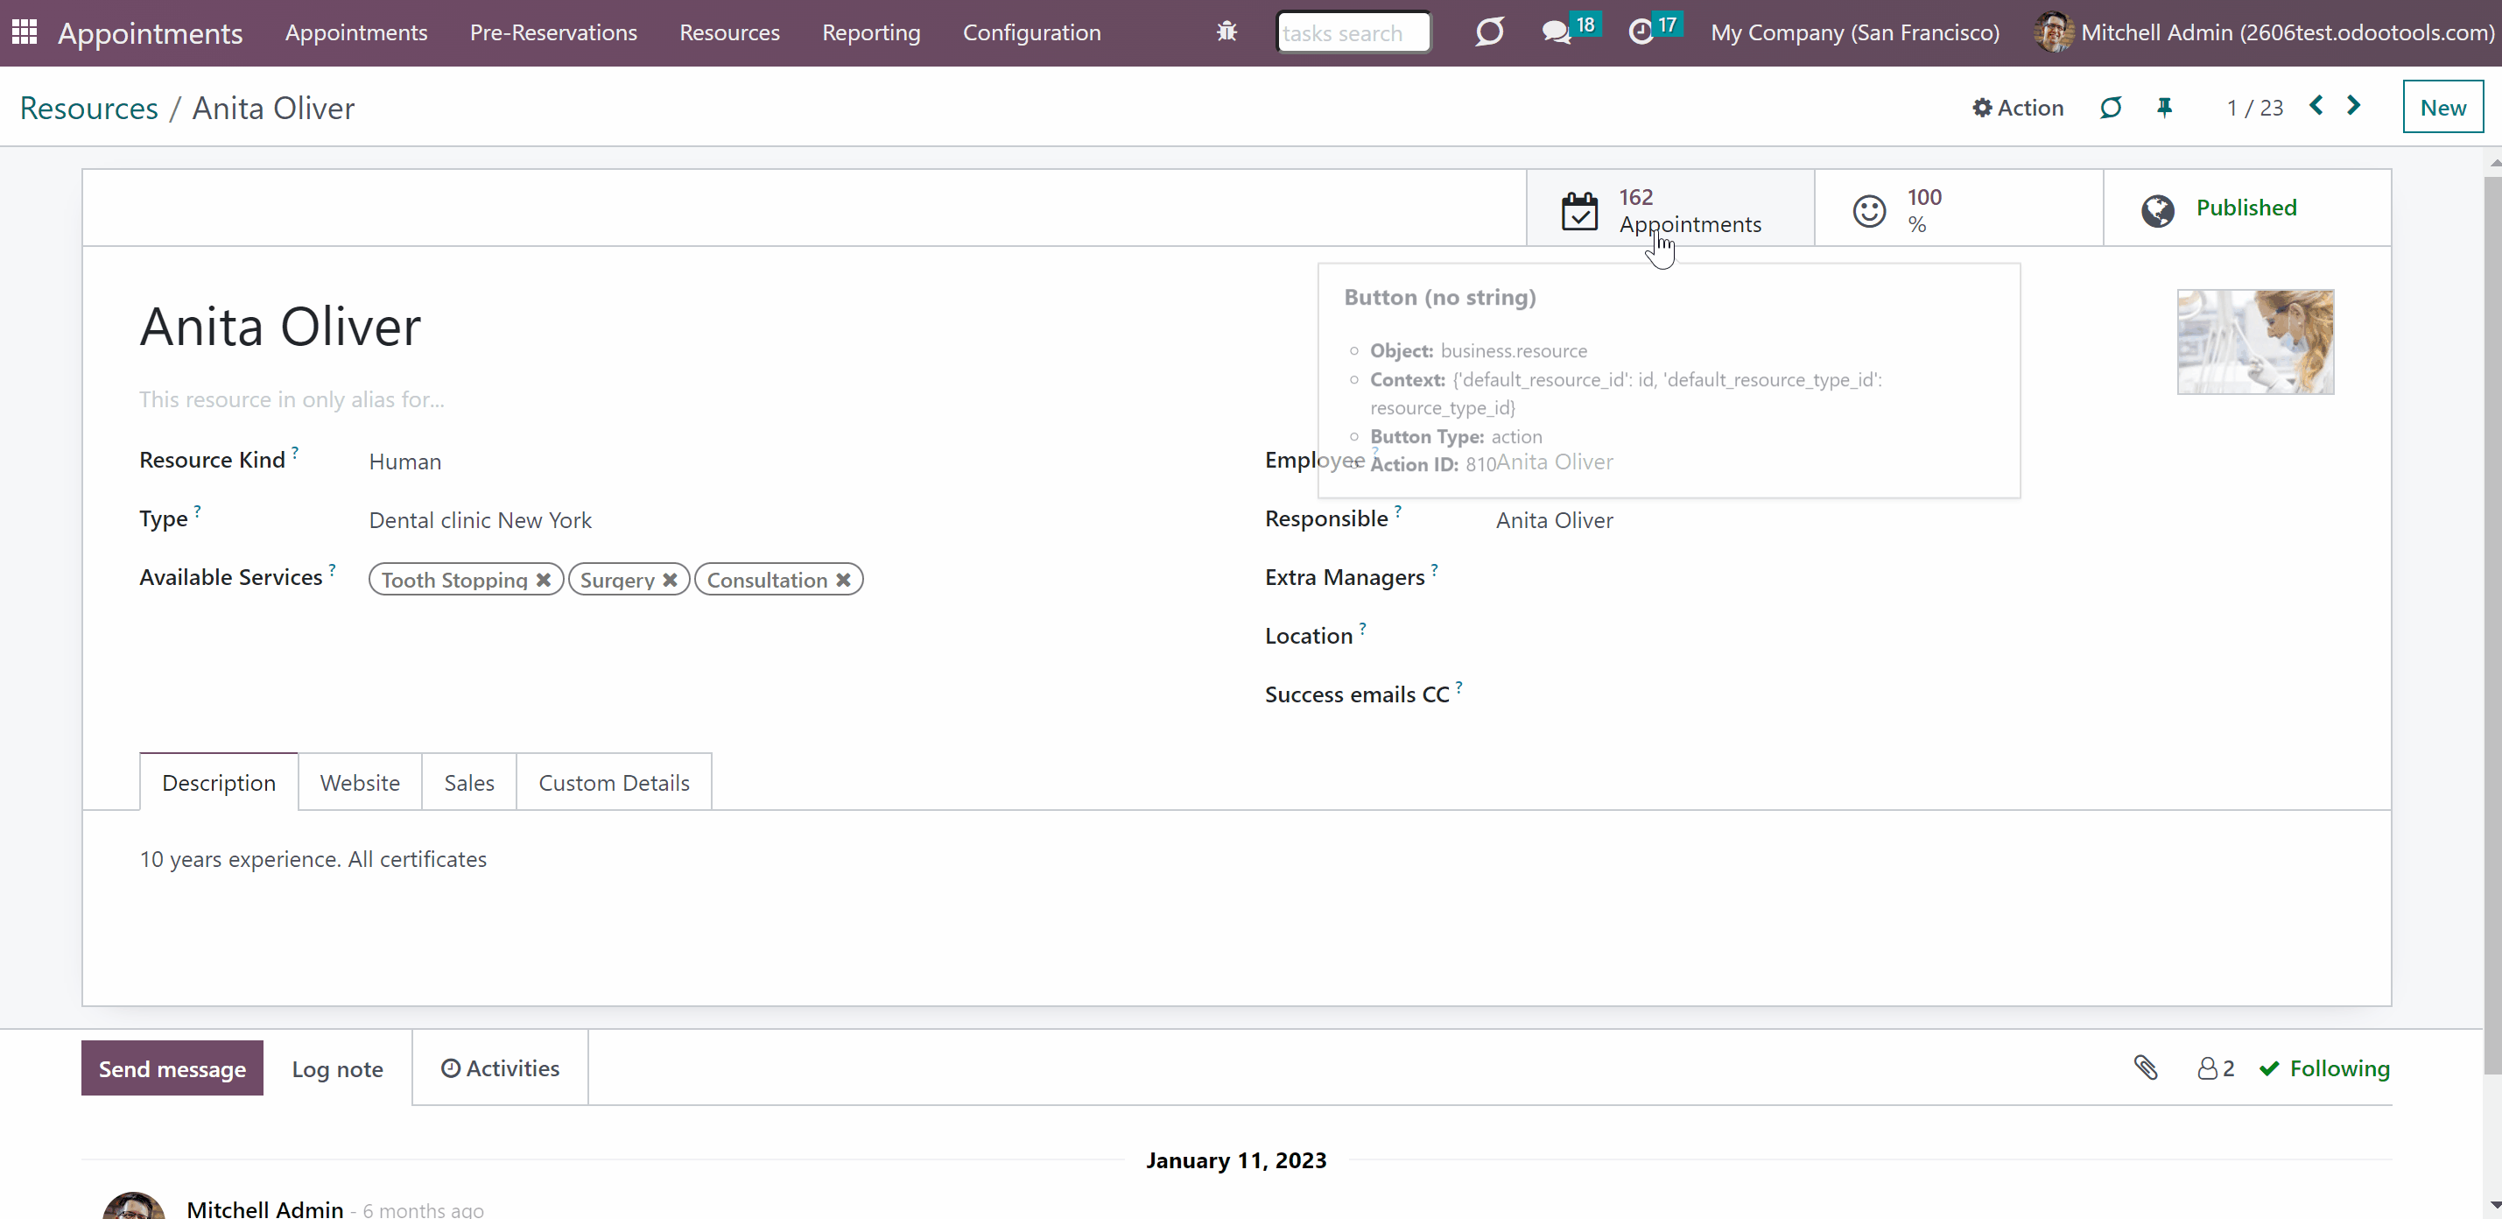Viewport: 2502px width, 1219px height.
Task: Open the apps grid menu icon
Action: point(25,32)
